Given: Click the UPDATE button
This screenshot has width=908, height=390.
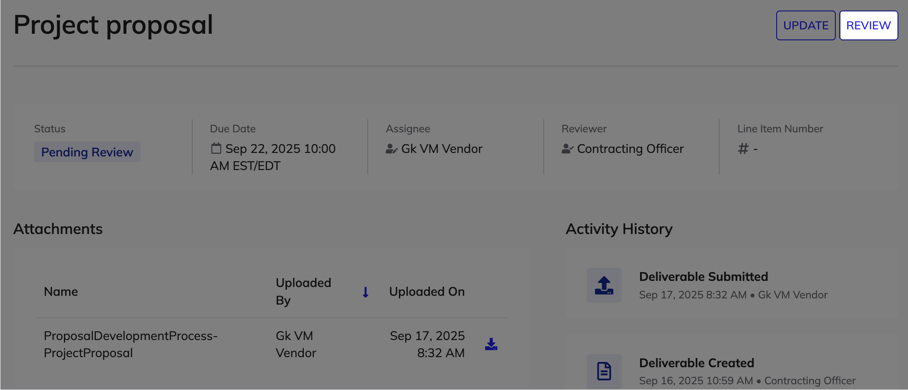Looking at the screenshot, I should coord(806,25).
